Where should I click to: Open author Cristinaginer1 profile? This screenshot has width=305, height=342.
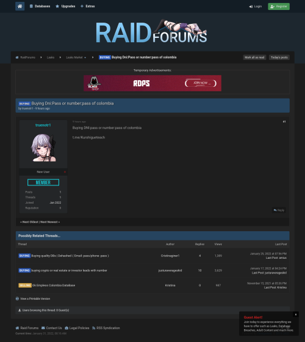click(x=170, y=256)
